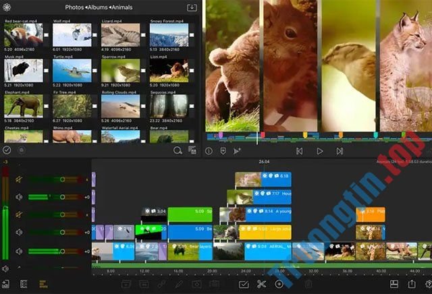Click the dimmed trash delete icon
This screenshot has height=294, width=432.
click(x=308, y=284)
